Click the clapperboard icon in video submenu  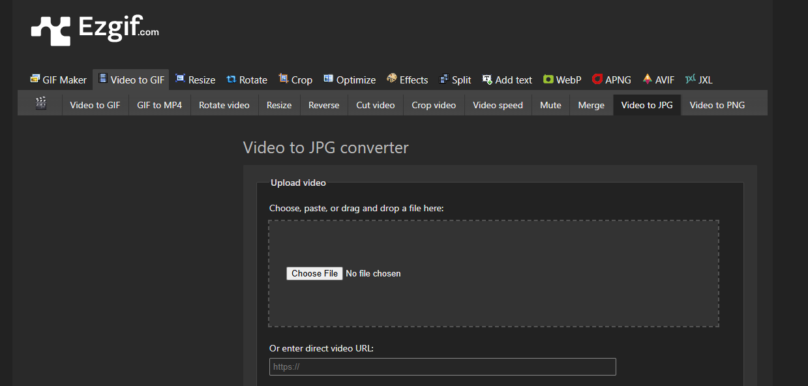click(41, 103)
